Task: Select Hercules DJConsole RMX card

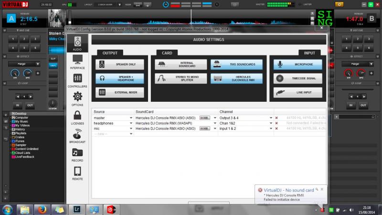Action: [236, 78]
